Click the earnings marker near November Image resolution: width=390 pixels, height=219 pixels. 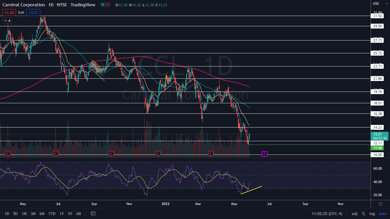coord(158,154)
